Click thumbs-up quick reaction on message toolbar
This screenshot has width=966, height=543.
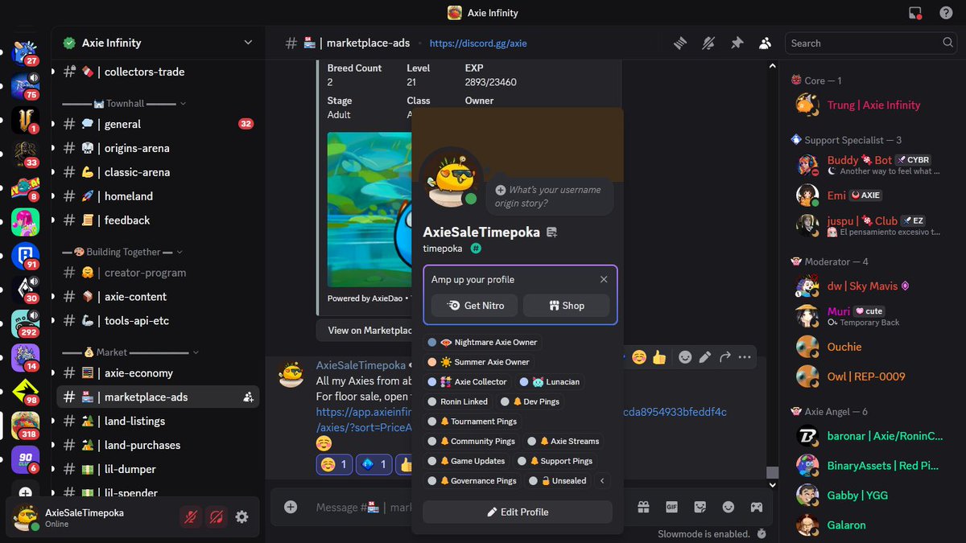(x=659, y=357)
